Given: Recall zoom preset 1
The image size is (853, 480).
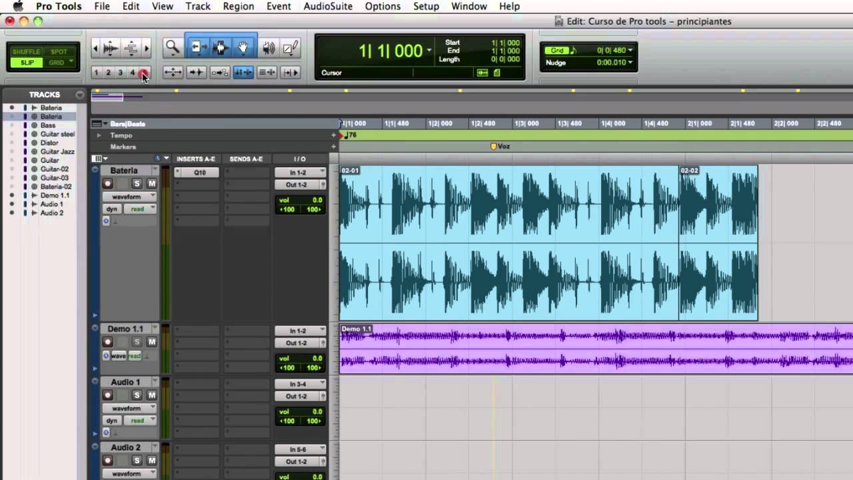Looking at the screenshot, I should point(96,73).
